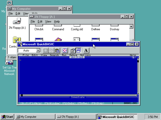Open View menu in 3½ Floppy window
Screen dimensions: 161x120
48,21
